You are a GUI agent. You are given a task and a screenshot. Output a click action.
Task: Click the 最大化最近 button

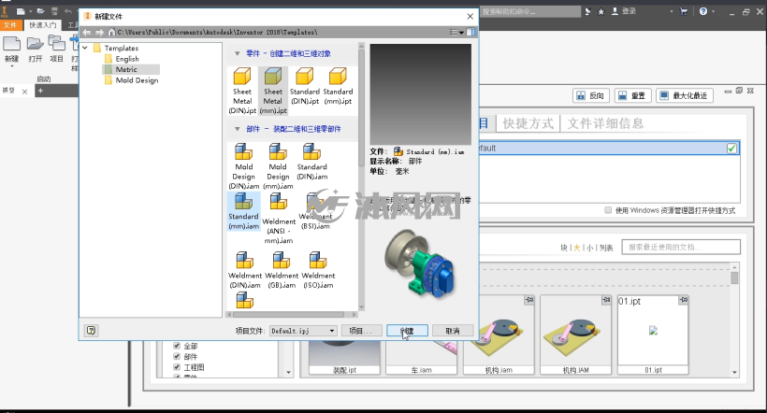click(x=685, y=96)
